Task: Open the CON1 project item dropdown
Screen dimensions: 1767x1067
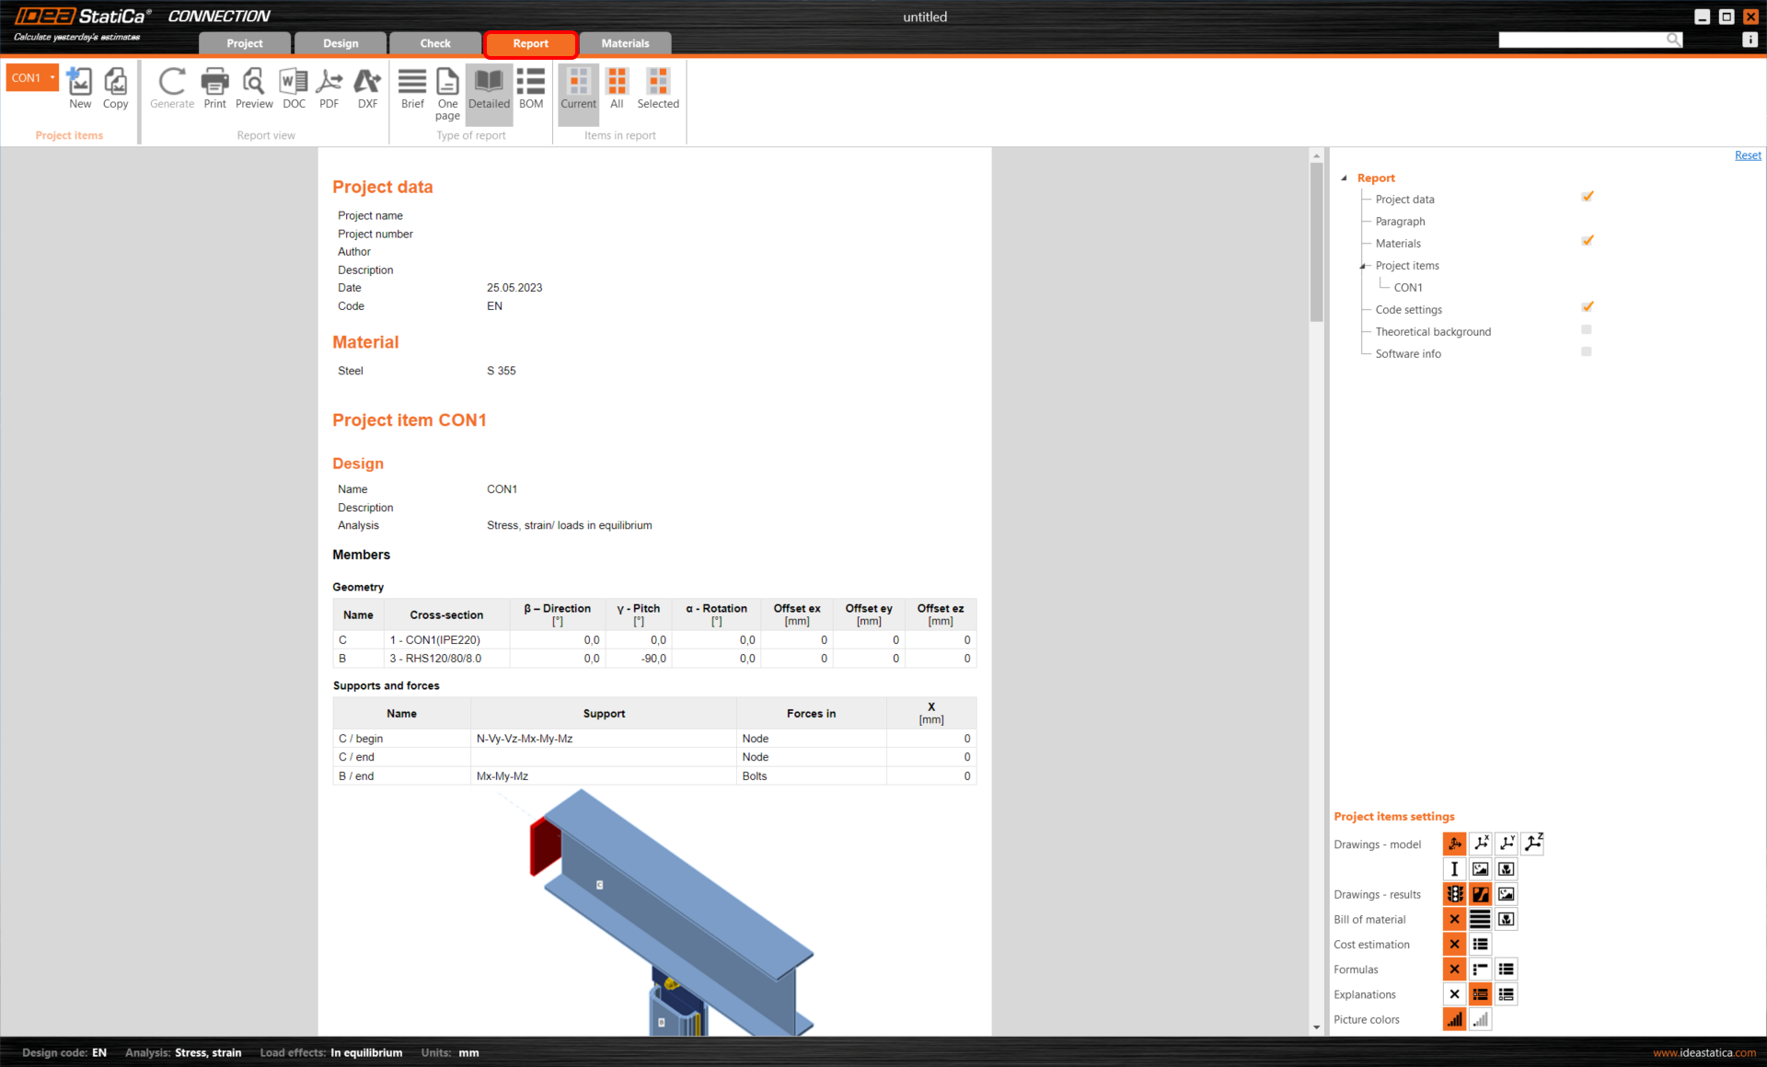Action: click(x=52, y=77)
